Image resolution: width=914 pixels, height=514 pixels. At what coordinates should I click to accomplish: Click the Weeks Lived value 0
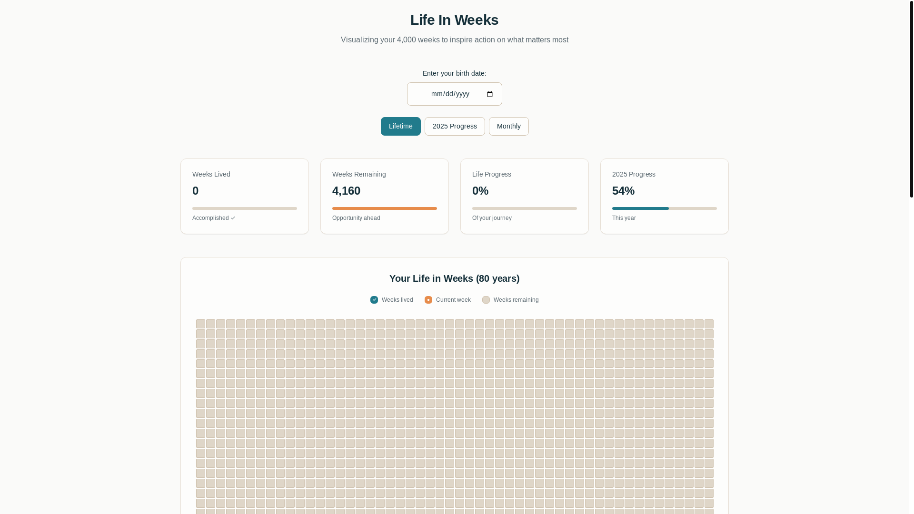[195, 191]
